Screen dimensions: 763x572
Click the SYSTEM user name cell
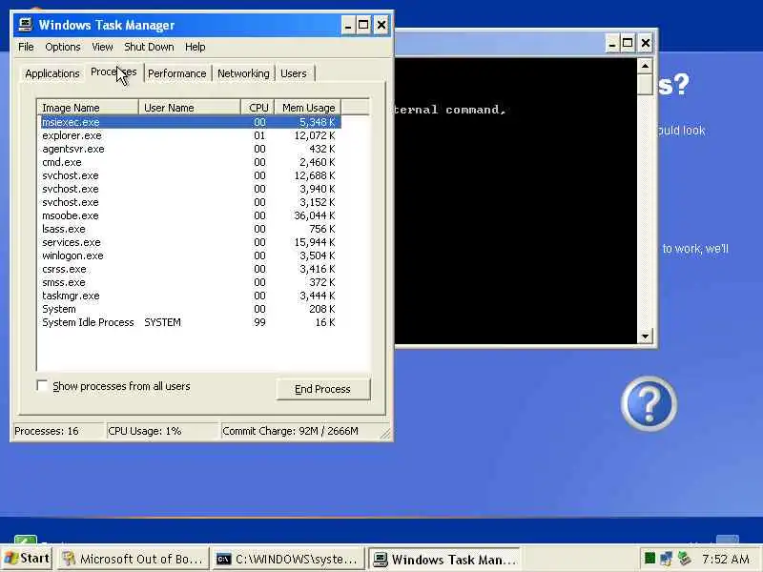coord(162,322)
